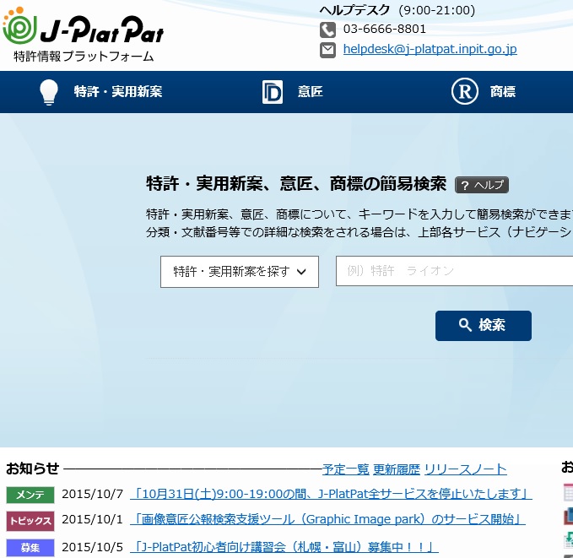The width and height of the screenshot is (573, 558).
Task: Open the ヘルプ button beside the heading
Action: coord(482,185)
